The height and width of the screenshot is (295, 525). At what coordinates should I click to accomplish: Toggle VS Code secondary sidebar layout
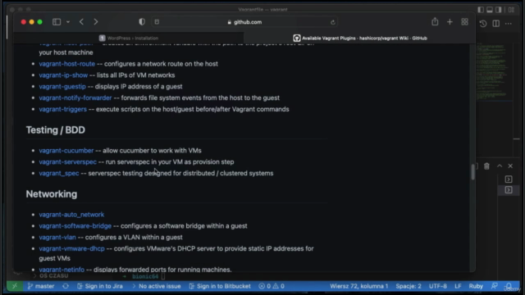click(x=499, y=10)
